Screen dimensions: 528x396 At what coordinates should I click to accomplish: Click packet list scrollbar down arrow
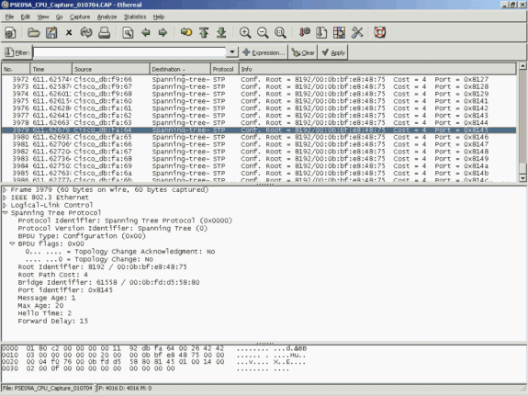[x=522, y=178]
